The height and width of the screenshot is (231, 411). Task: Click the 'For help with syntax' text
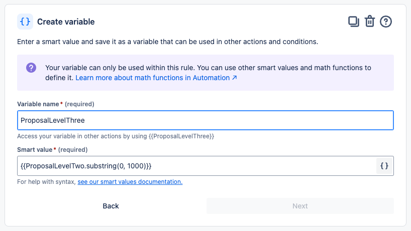[x=46, y=182]
